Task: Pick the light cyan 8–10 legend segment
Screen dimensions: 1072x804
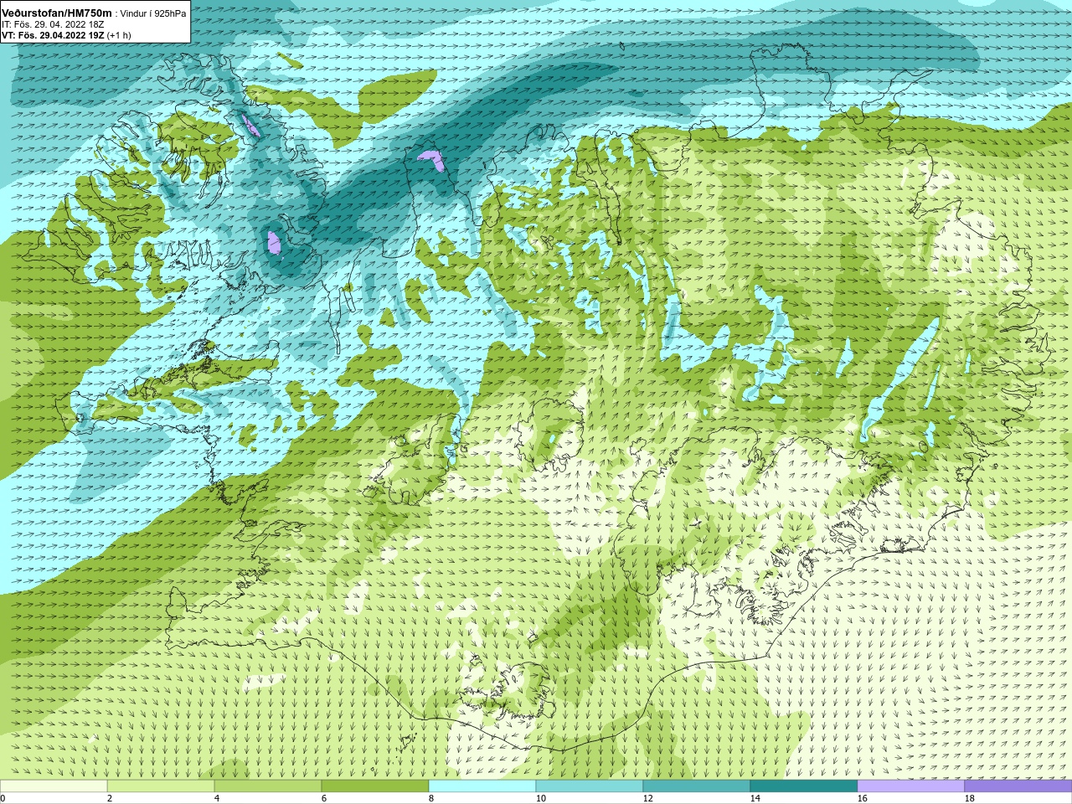Action: tap(482, 786)
